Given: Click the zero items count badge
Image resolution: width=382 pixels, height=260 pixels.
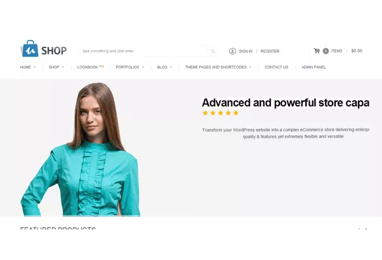Looking at the screenshot, I should click(326, 51).
